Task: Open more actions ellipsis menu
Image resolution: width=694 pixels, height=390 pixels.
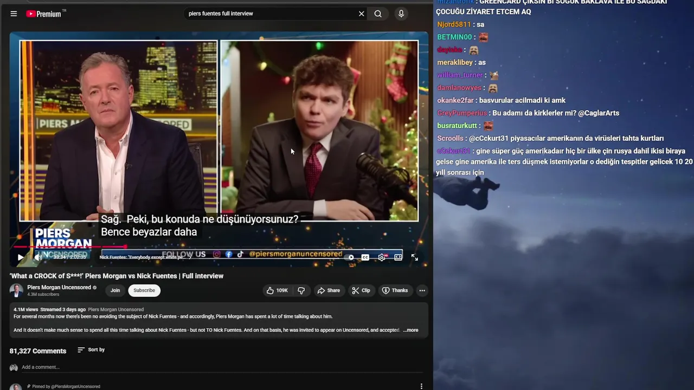Action: click(422, 290)
